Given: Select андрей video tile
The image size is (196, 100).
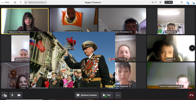Looking at the screenshot, I should (171, 48).
